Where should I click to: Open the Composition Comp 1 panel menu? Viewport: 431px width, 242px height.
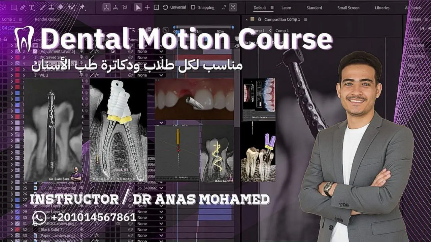coord(306,19)
